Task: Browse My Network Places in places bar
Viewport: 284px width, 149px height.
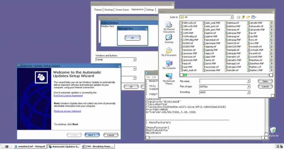Action: pyautogui.click(x=169, y=79)
